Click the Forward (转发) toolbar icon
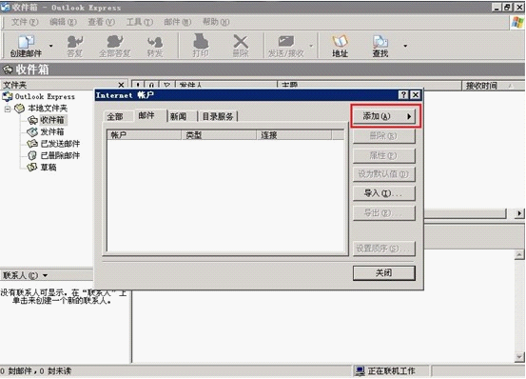Screen dimensions: 526x379 [155, 46]
